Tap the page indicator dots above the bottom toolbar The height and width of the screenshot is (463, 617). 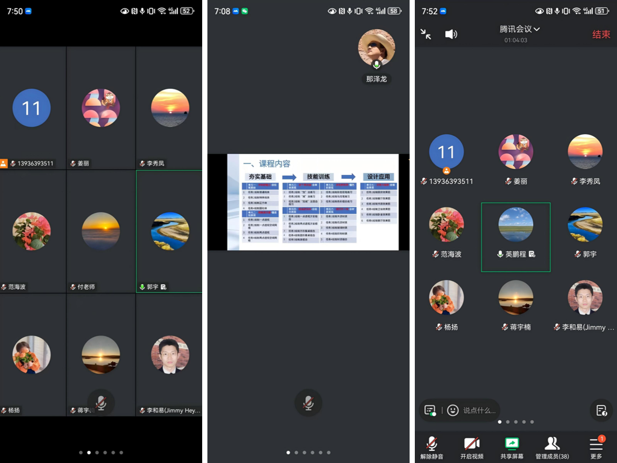point(516,422)
